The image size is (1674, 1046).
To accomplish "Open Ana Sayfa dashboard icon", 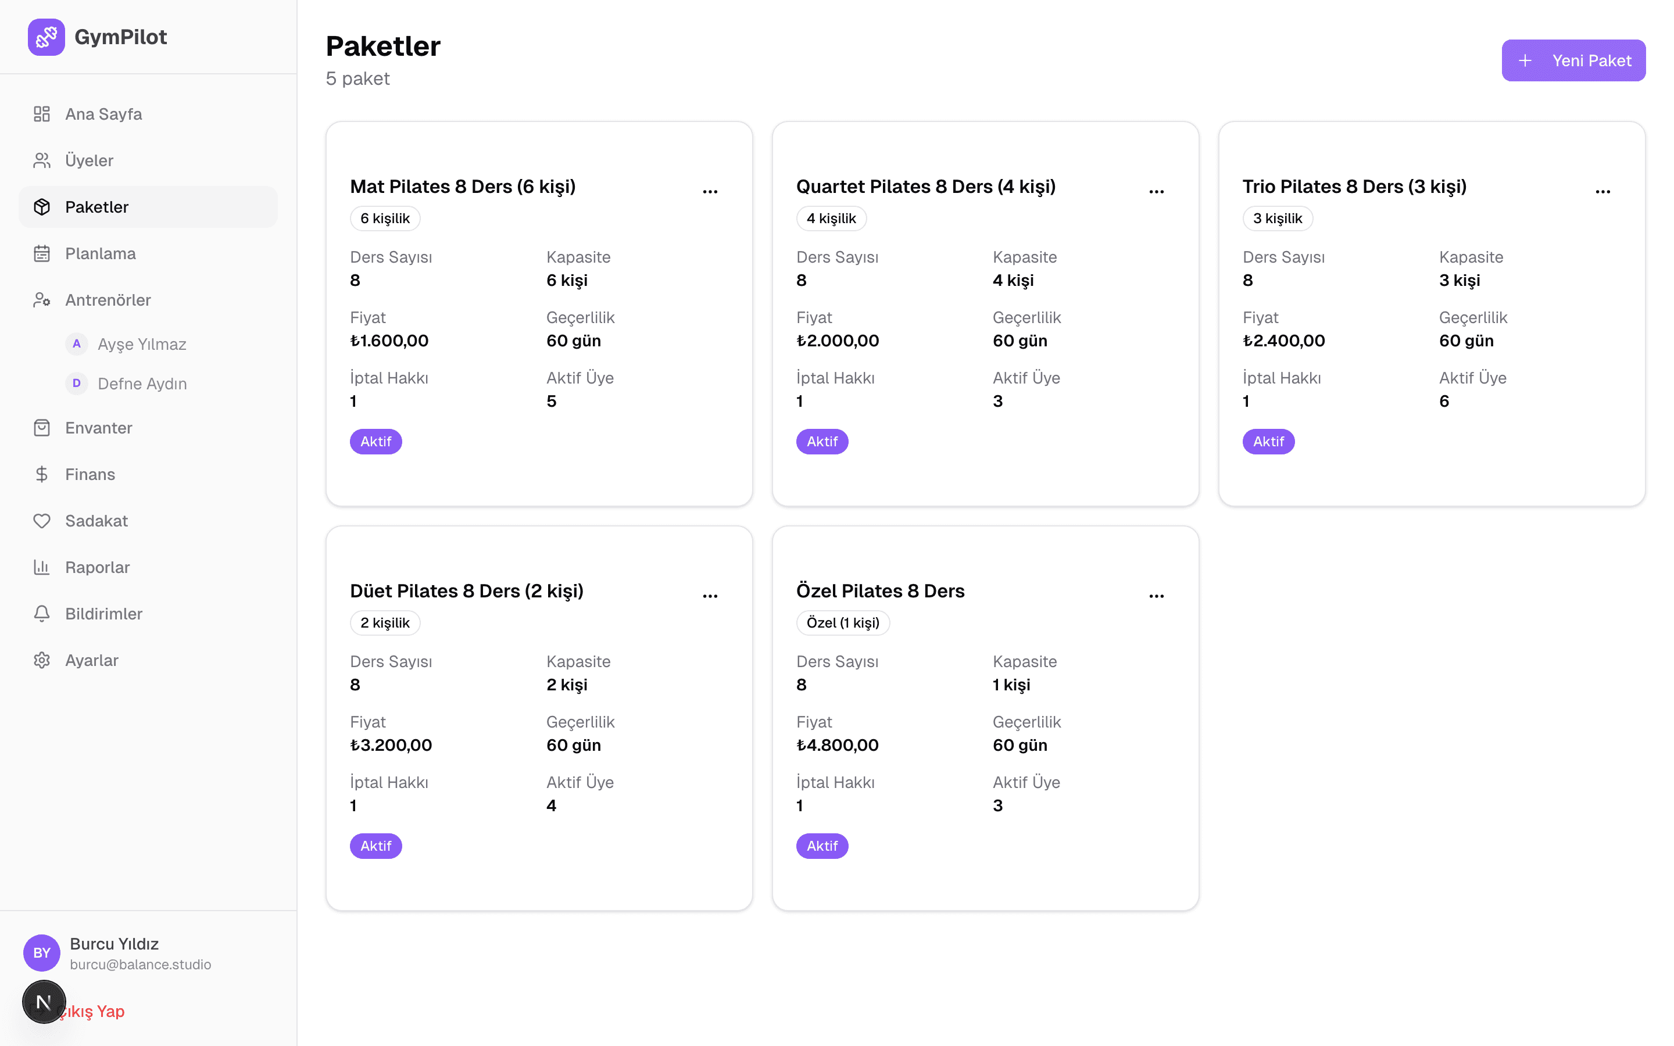I will pos(41,114).
